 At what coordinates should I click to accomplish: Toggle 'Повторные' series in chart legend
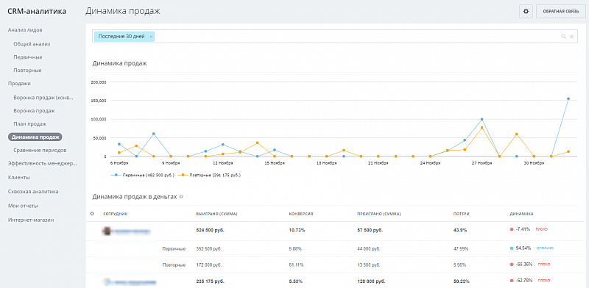pyautogui.click(x=209, y=175)
